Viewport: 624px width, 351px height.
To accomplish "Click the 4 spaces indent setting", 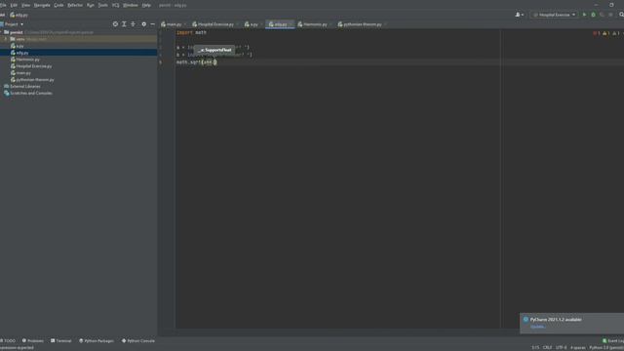I will (578, 347).
